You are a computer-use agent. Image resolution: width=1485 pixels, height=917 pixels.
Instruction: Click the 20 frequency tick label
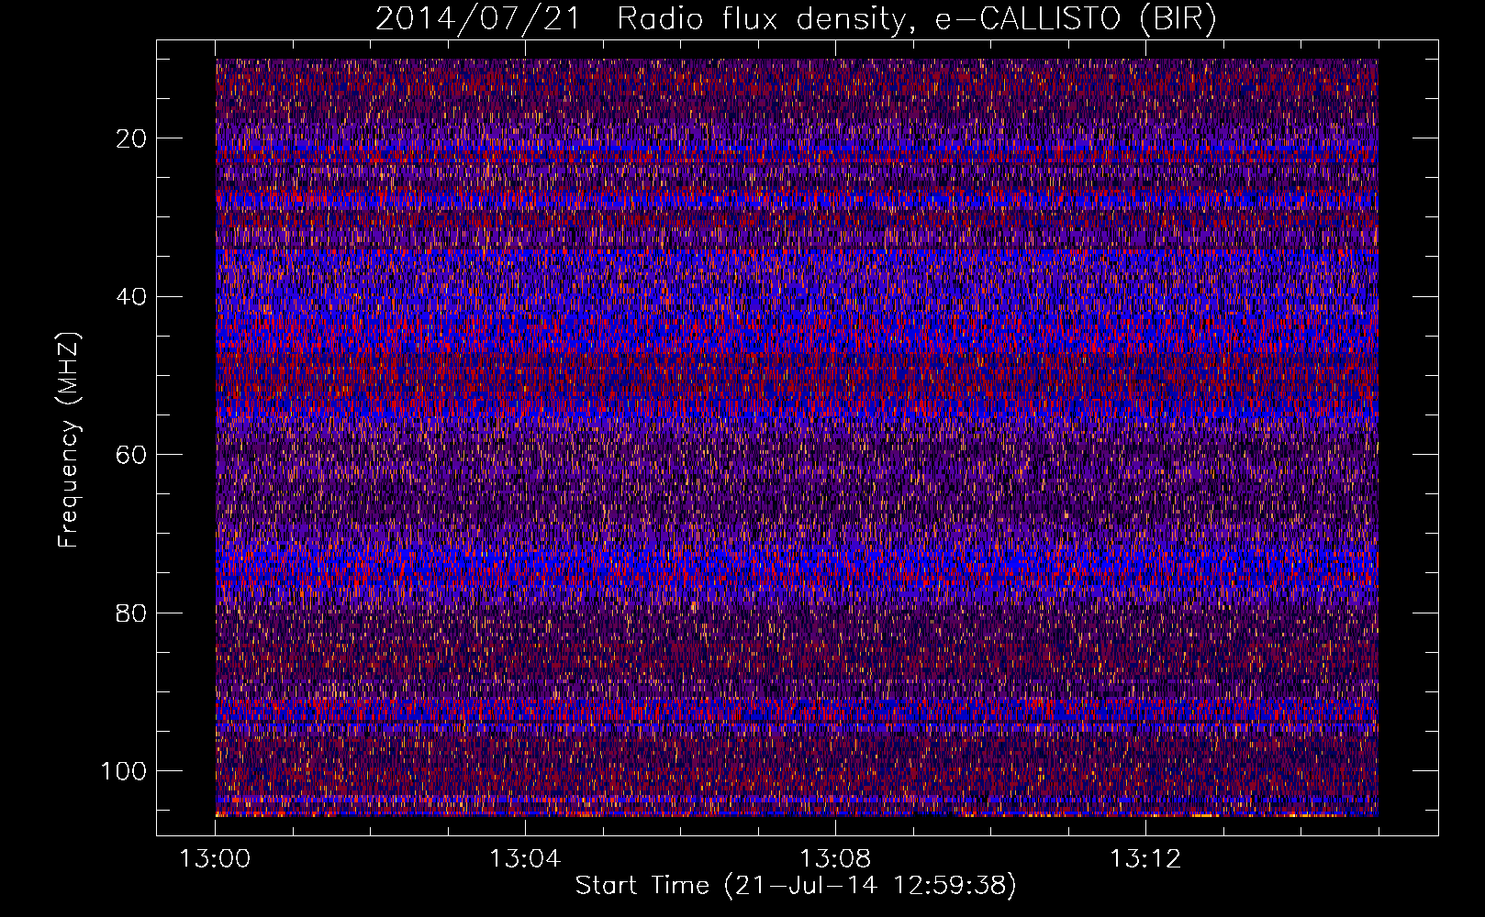[131, 138]
